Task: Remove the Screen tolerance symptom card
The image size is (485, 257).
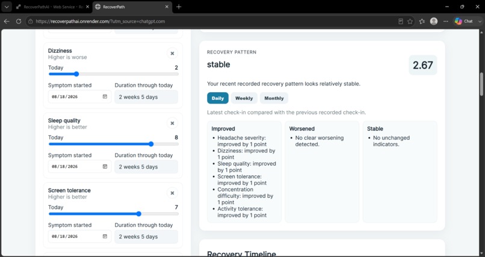Action: tap(172, 193)
